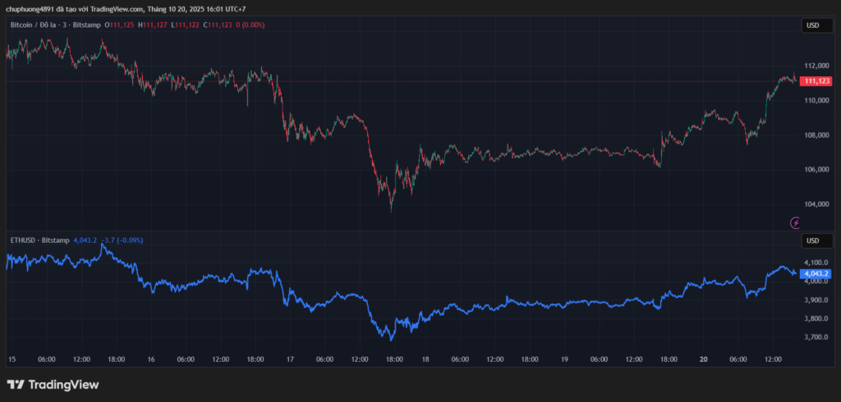Image resolution: width=841 pixels, height=402 pixels.
Task: Click the TradingView logo at bottom left
Action: tap(53, 384)
